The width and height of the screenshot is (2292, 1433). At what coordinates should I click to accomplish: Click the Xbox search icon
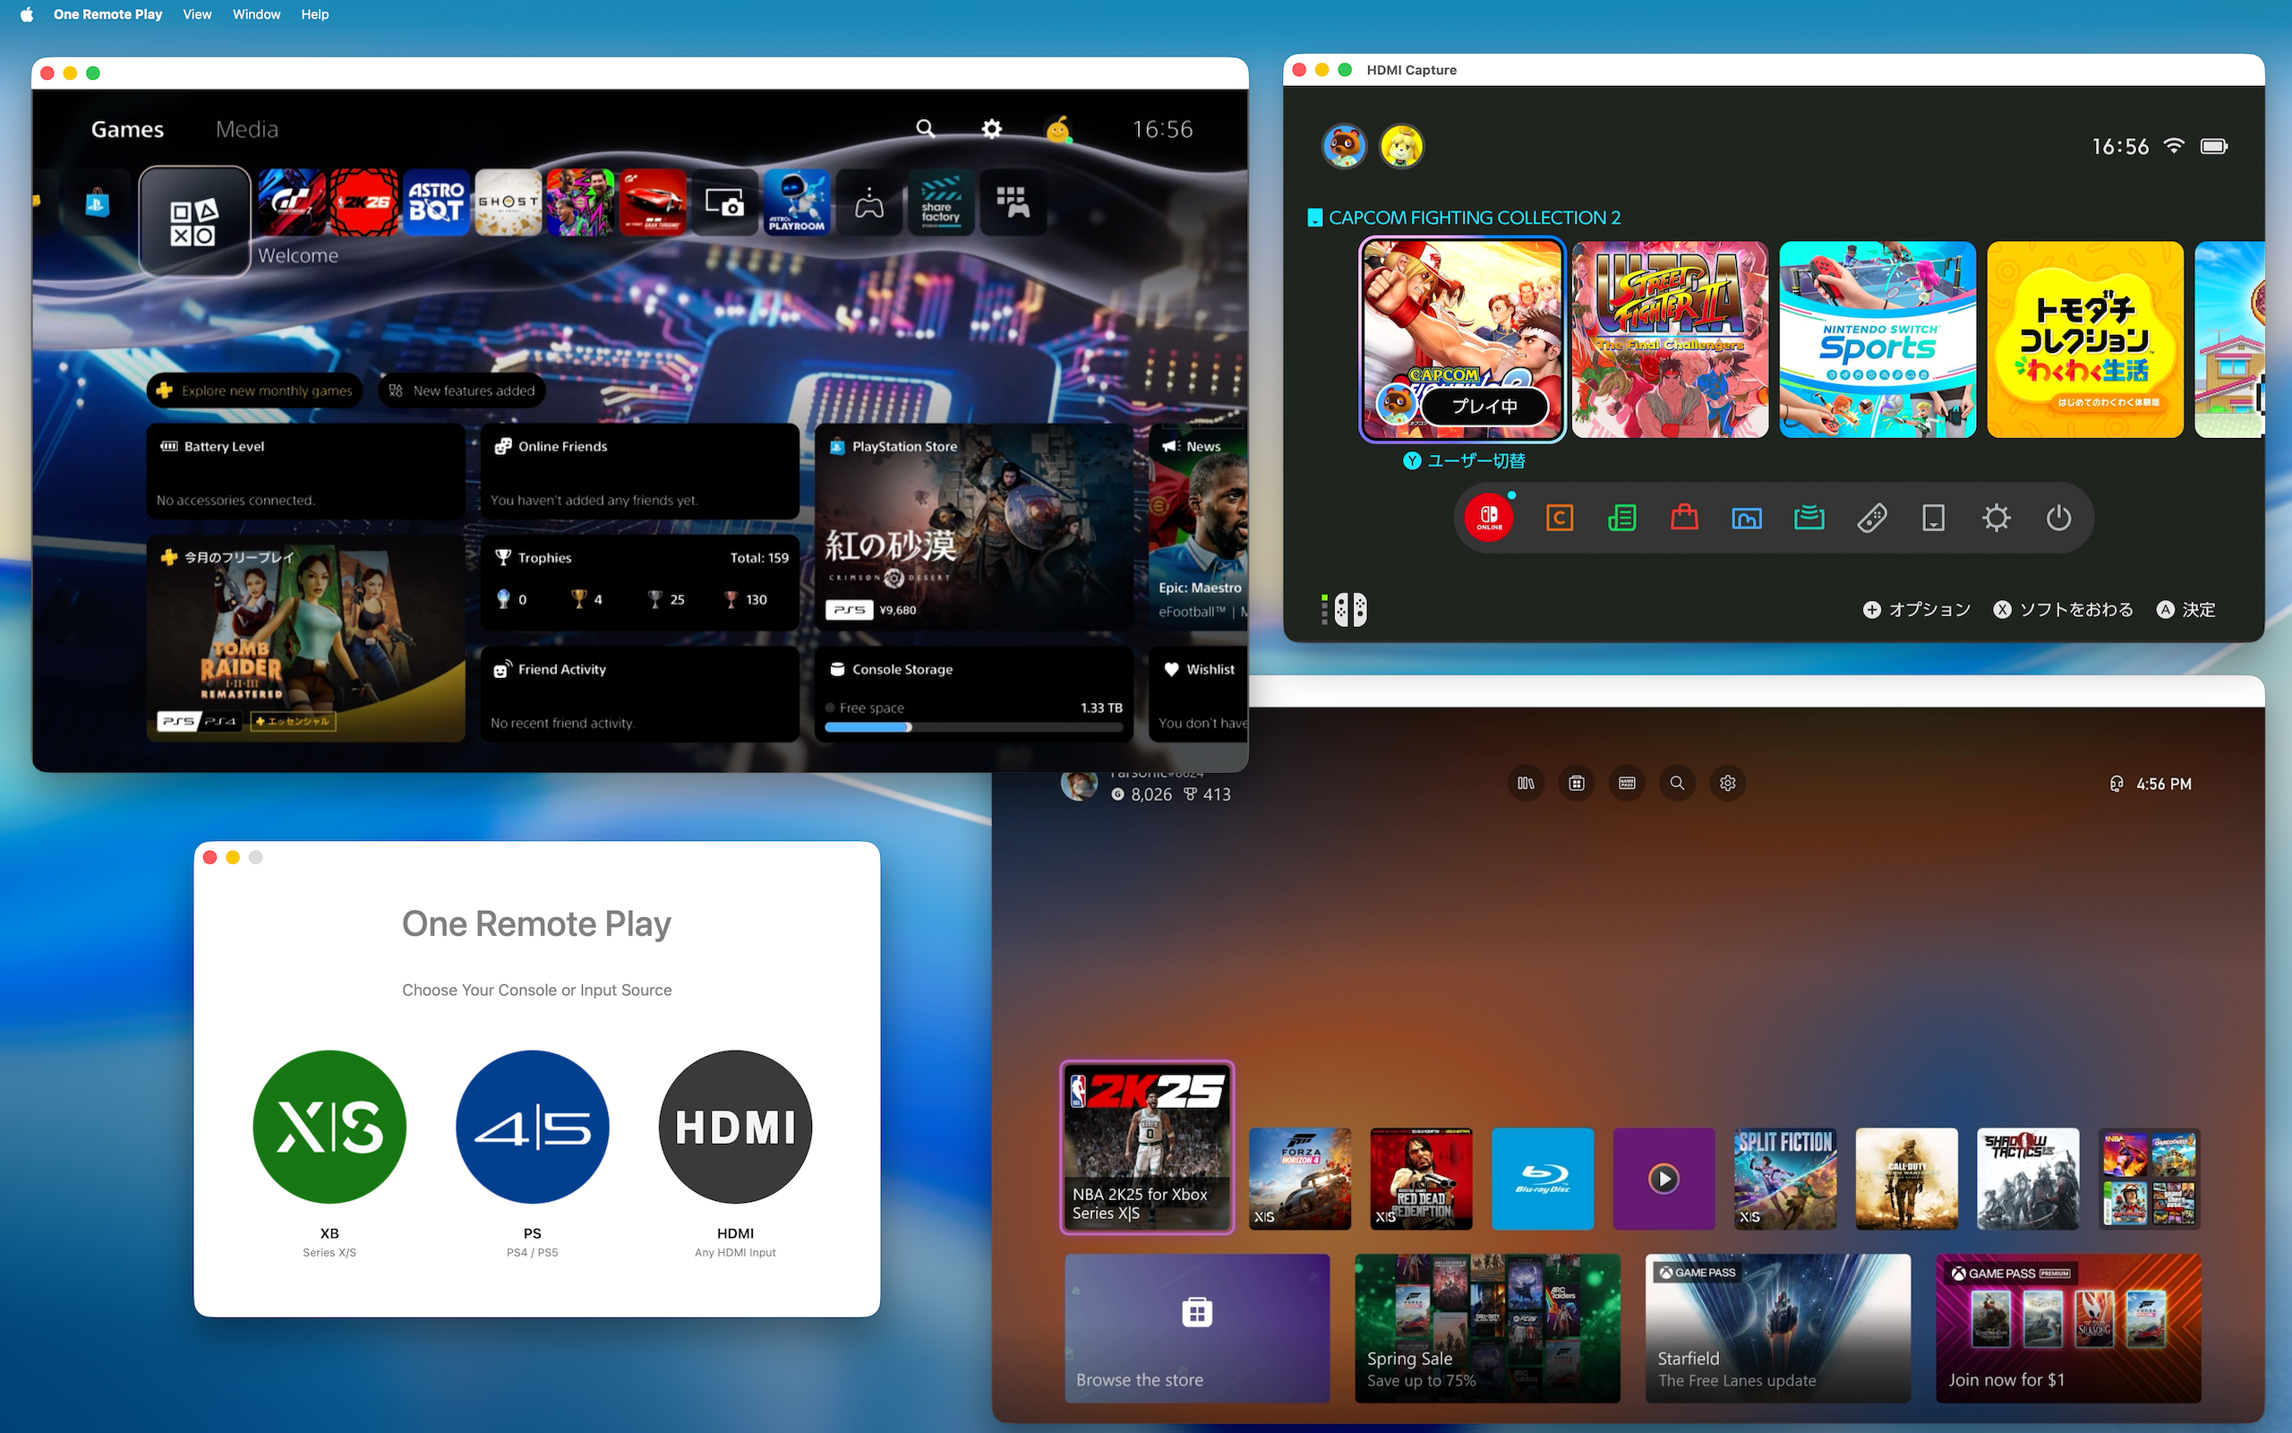point(1677,783)
